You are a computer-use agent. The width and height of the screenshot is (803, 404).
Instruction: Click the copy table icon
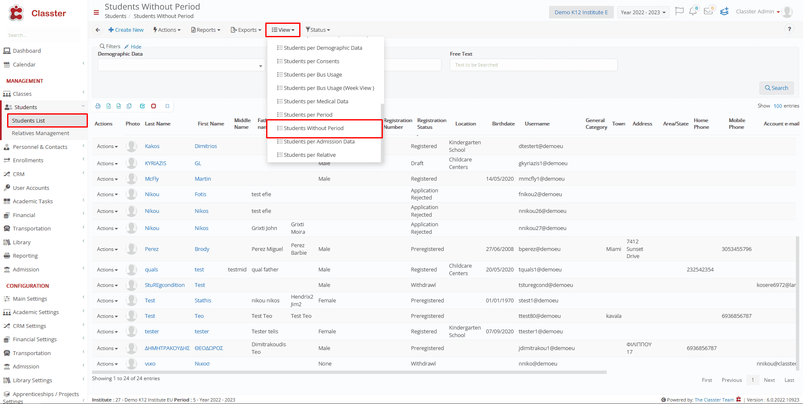point(129,106)
